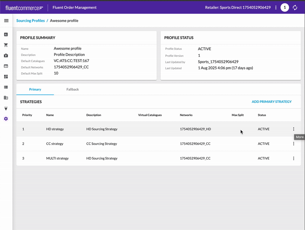Viewport: 305px width, 230px height.
Task: Go to Sourcing Profiles breadcrumb link
Action: coord(30,21)
